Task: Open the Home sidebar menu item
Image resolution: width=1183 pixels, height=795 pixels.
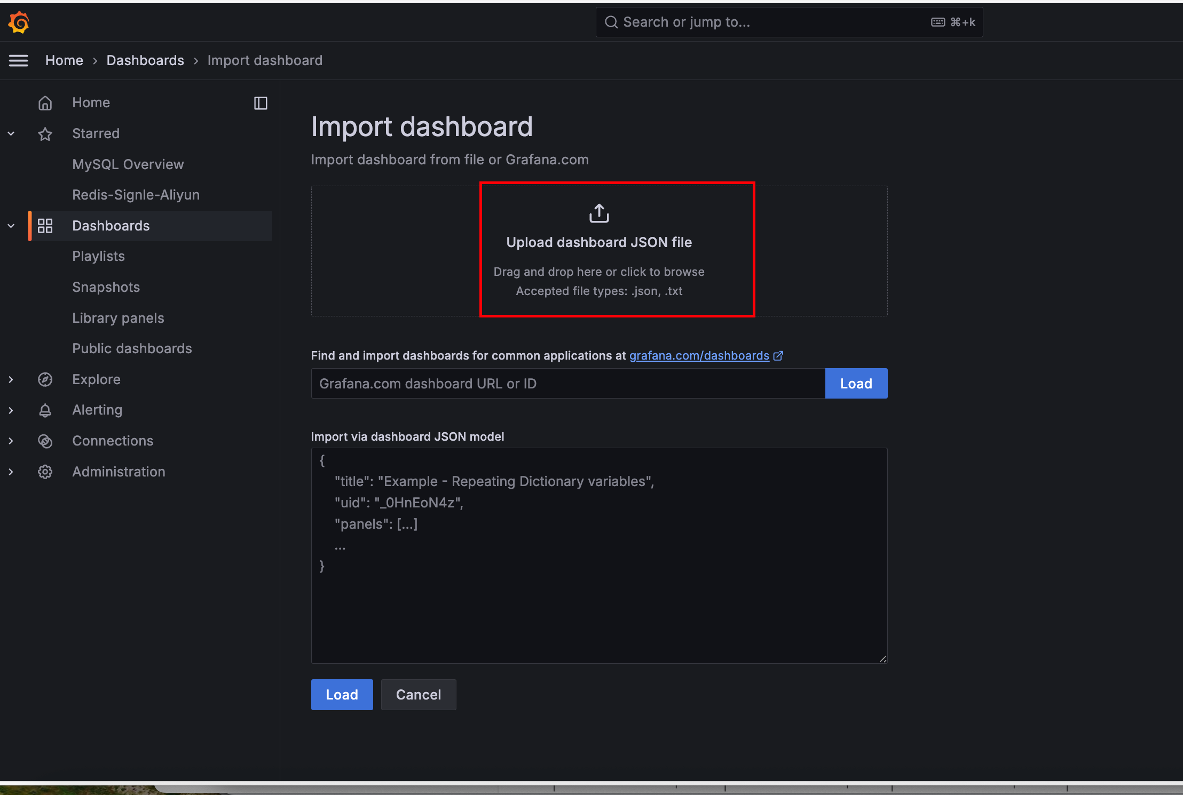Action: 91,103
